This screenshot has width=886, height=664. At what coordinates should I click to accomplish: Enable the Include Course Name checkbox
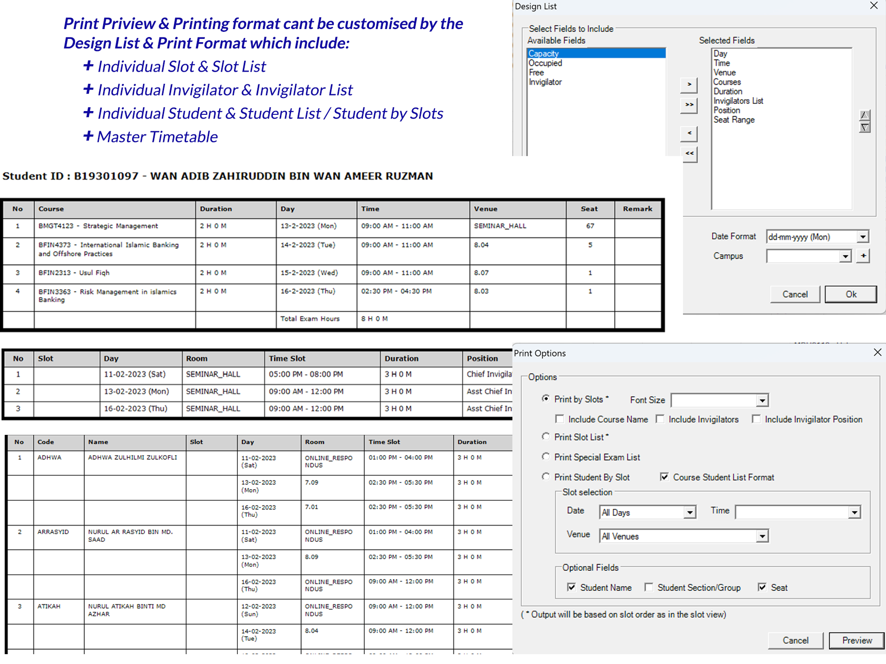560,419
